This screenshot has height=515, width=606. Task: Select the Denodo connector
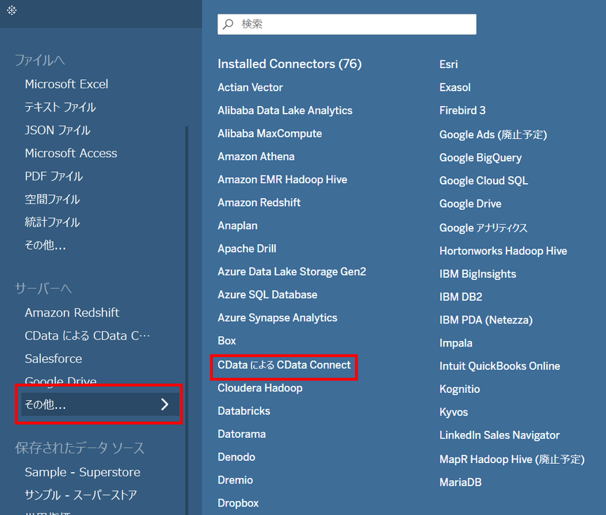[x=236, y=457]
